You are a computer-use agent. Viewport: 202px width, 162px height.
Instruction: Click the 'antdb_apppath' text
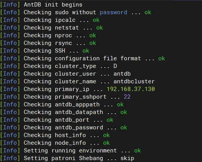tap(77, 104)
